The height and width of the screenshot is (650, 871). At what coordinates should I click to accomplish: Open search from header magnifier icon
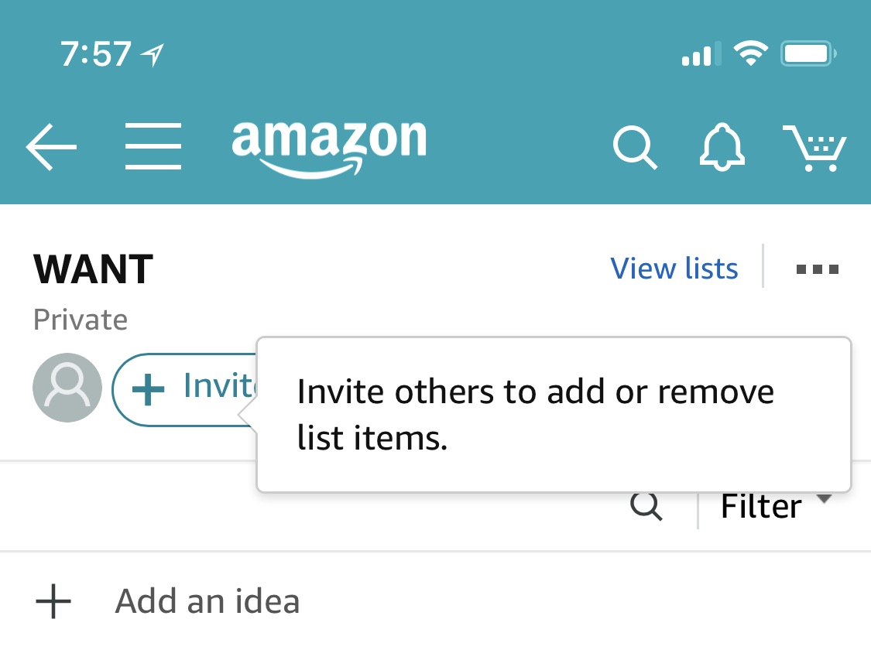pyautogui.click(x=635, y=147)
